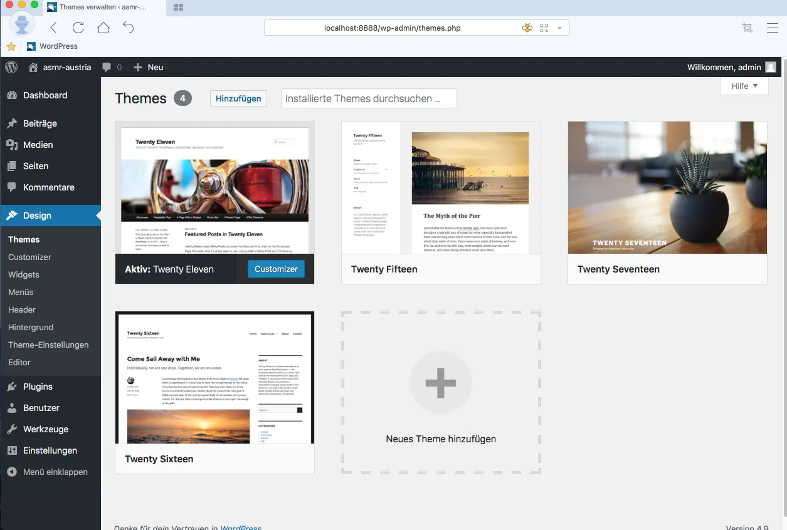Open the Menüs submenu entry
This screenshot has height=530, width=787.
coord(21,292)
